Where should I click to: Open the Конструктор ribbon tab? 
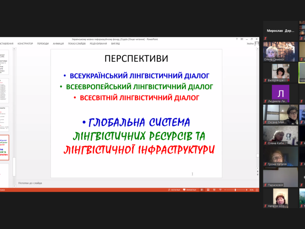[25, 44]
